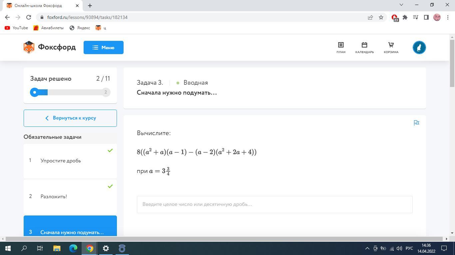Open the extension with 23 badge

tap(395, 18)
